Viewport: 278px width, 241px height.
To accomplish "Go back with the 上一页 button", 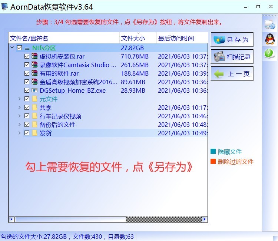I will 232,74.
